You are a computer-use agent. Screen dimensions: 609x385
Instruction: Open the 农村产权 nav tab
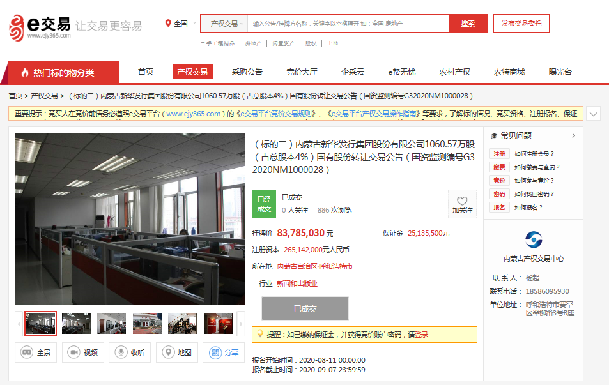[x=454, y=72]
